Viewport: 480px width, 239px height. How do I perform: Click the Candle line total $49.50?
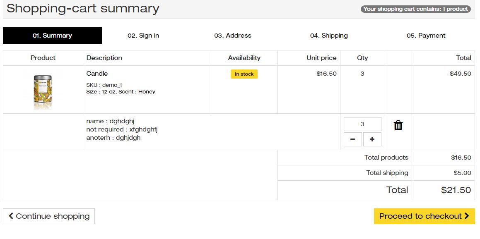[x=460, y=74]
